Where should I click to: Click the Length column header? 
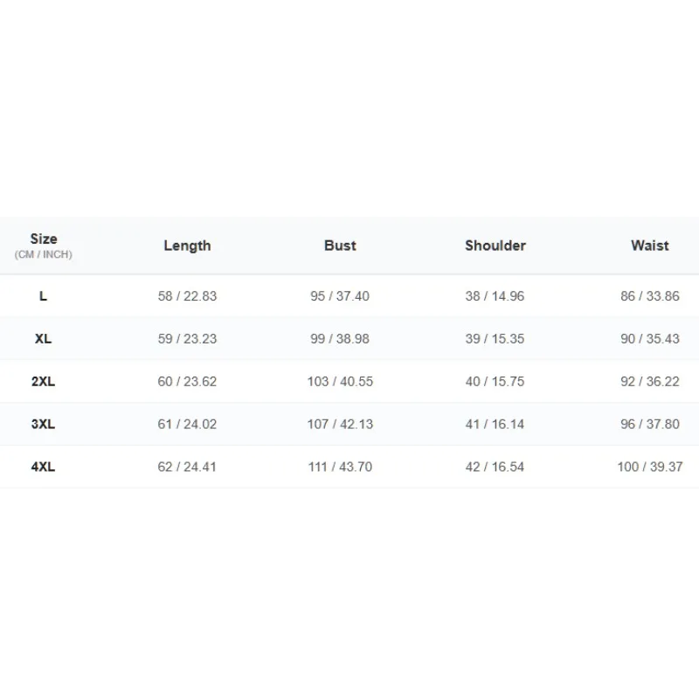[x=187, y=246]
